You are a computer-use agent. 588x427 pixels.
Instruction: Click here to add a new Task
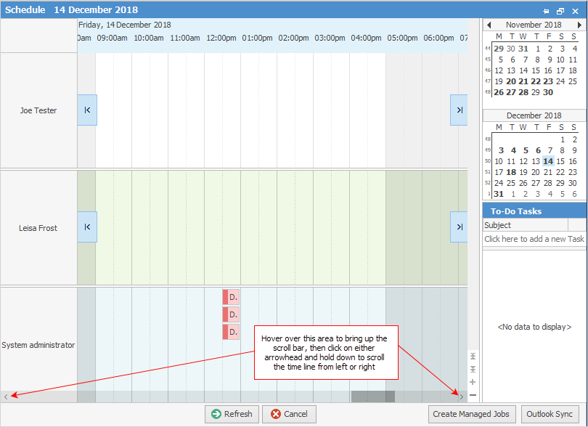click(x=534, y=238)
